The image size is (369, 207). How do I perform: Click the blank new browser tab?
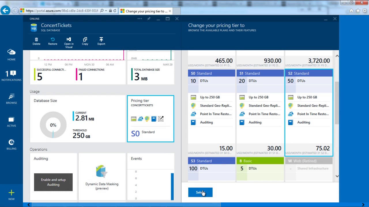click(x=177, y=11)
